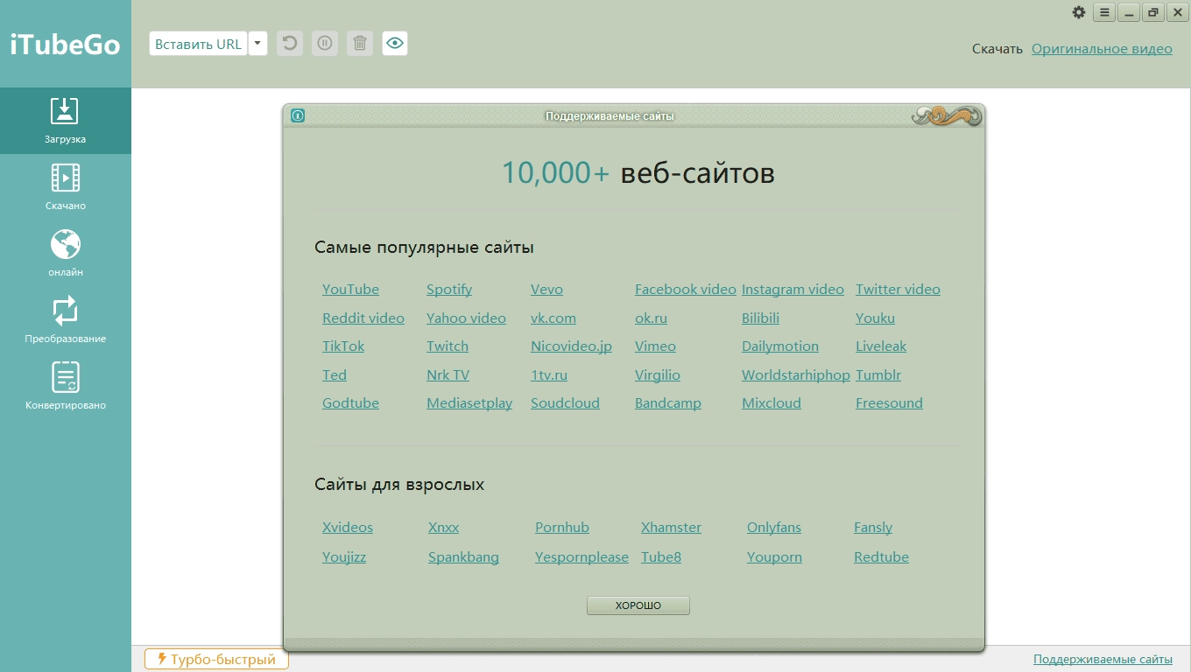Open the Nicovideo.jp link

coord(571,346)
